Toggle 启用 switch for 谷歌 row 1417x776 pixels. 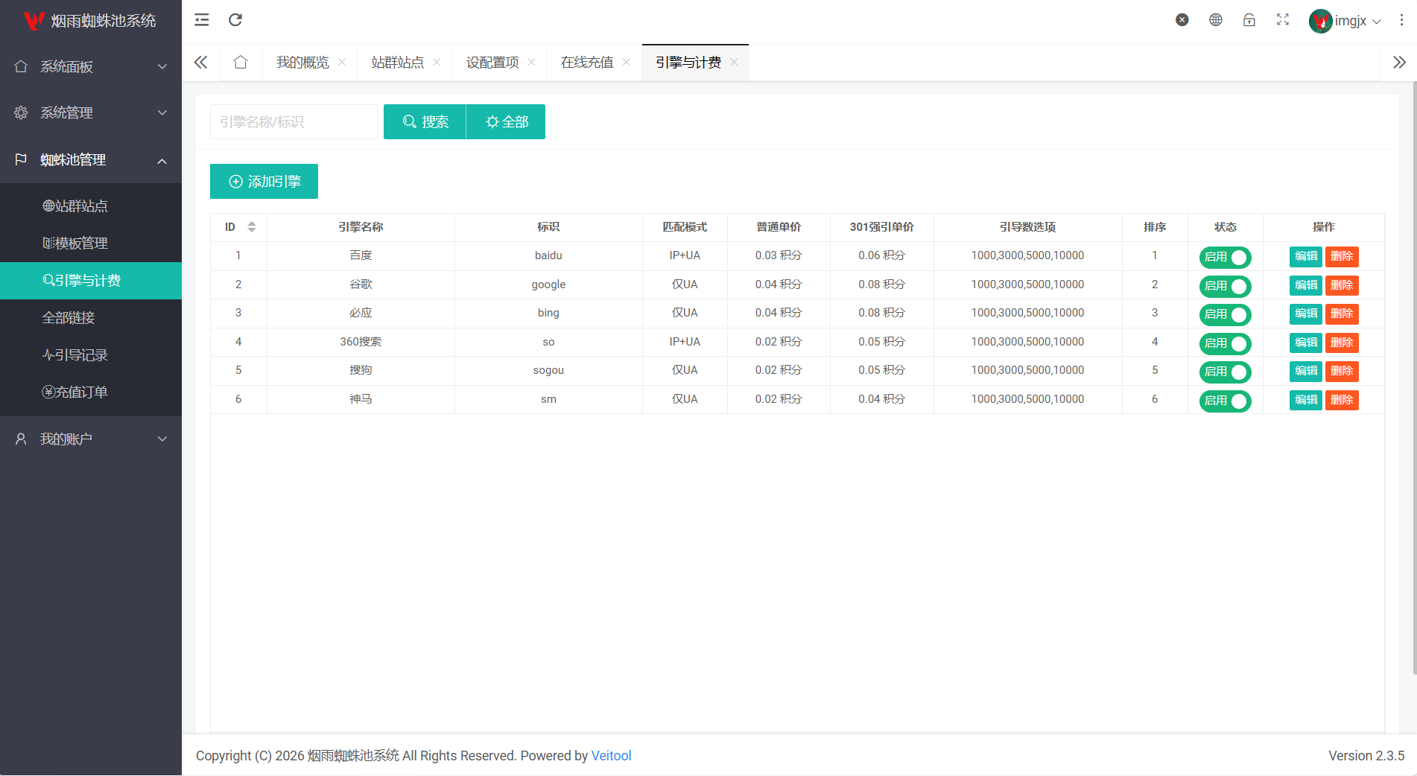tap(1225, 286)
